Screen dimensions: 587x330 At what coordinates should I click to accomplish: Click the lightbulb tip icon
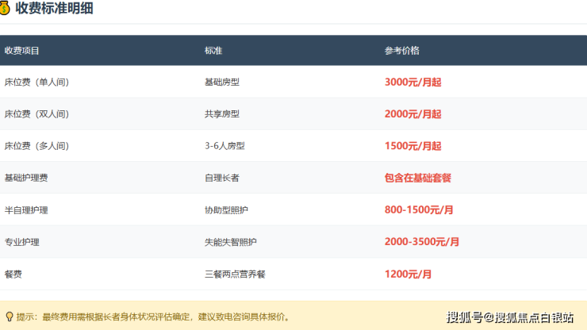coord(9,317)
